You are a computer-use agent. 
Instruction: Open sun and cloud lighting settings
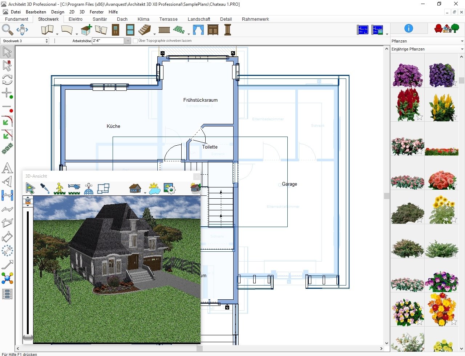pyautogui.click(x=155, y=188)
